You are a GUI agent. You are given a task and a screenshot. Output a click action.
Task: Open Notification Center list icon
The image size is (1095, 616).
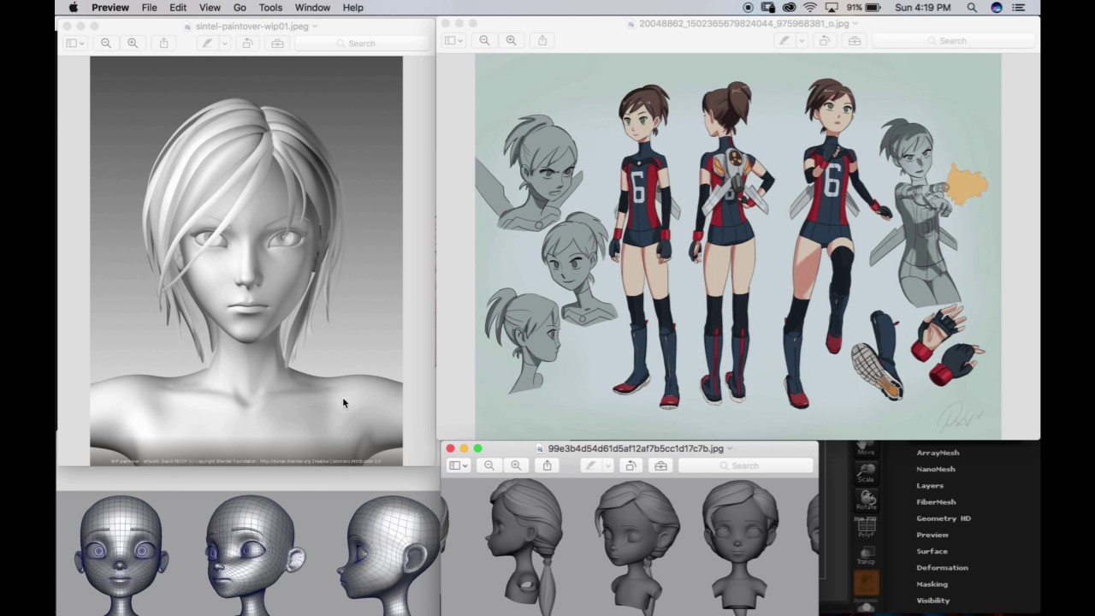tap(1019, 8)
